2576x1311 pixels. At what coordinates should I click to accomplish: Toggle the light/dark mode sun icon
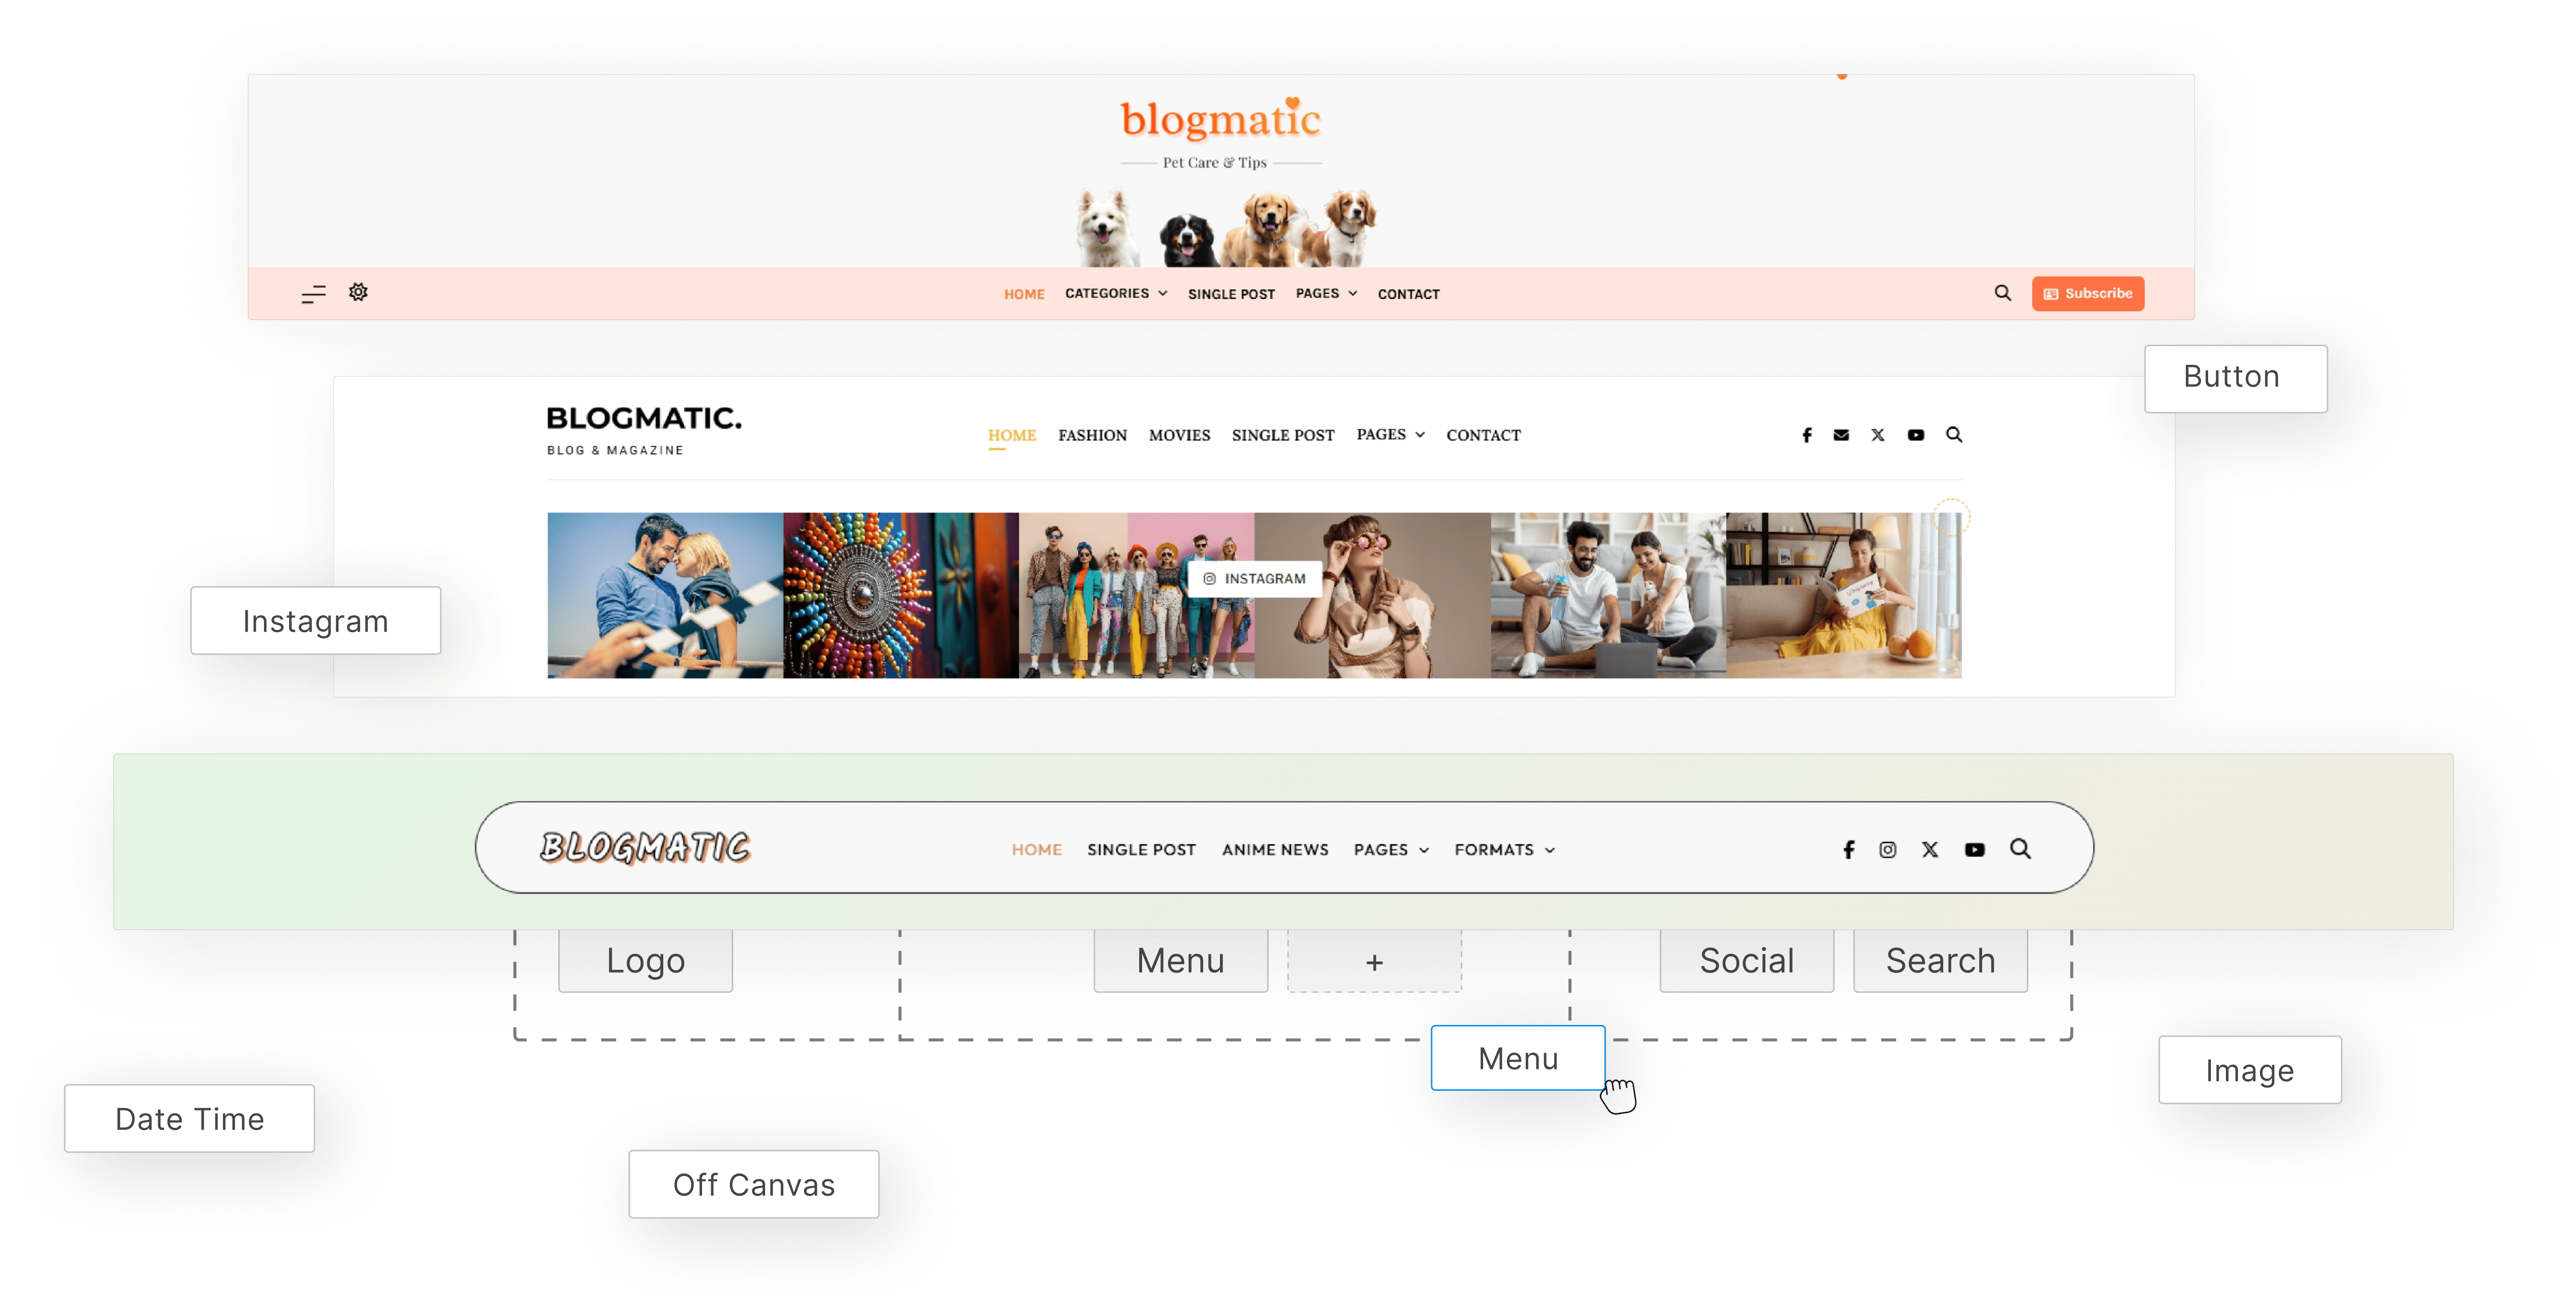click(358, 292)
